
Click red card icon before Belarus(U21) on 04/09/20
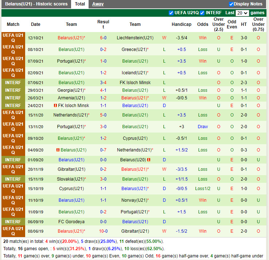[58, 150]
